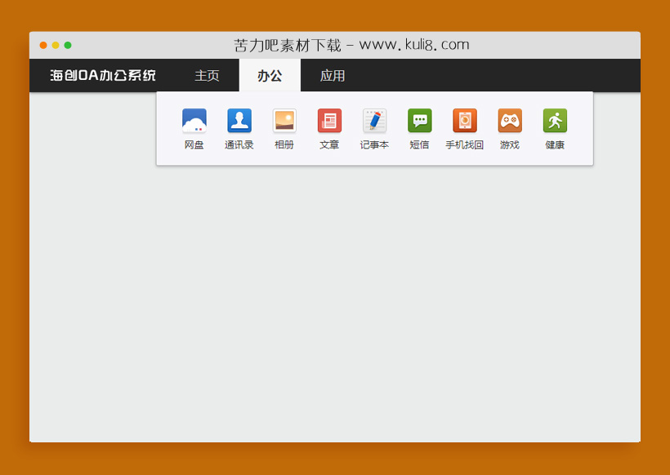The height and width of the screenshot is (475, 670).
Task: Open the 通讯录 contacts app
Action: tap(239, 122)
